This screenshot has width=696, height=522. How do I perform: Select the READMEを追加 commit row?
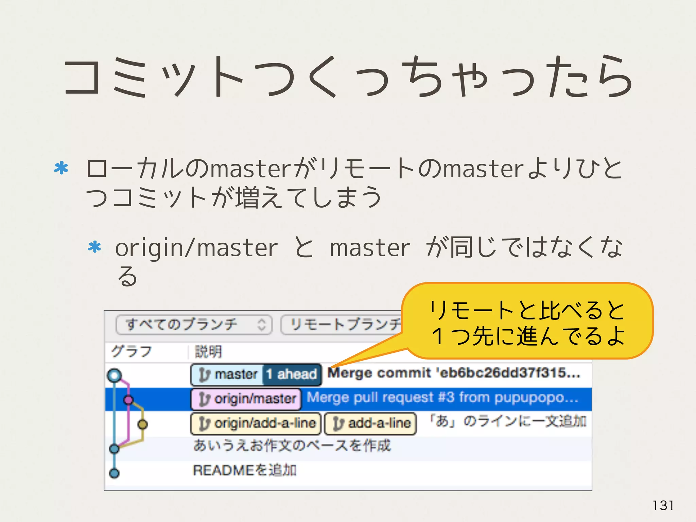245,470
